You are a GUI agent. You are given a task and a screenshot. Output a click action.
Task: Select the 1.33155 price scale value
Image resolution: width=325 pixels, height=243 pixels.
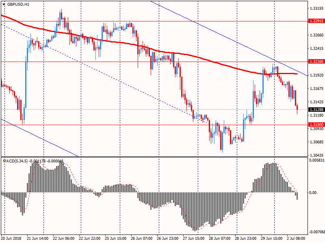tap(317, 9)
